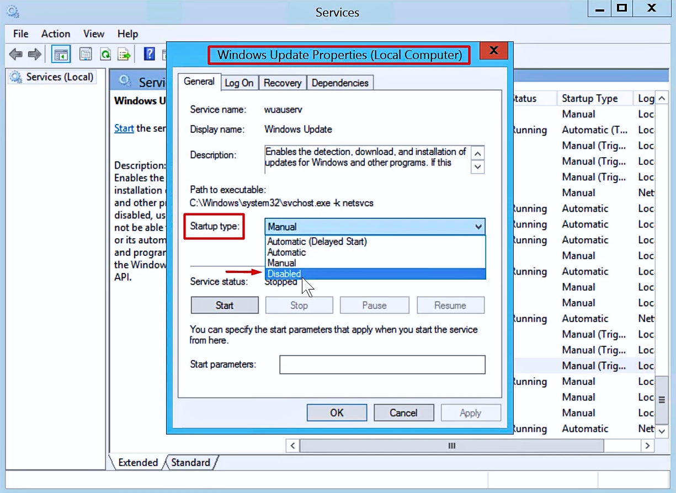Switch to the Recovery tab
This screenshot has width=676, height=493.
[283, 83]
